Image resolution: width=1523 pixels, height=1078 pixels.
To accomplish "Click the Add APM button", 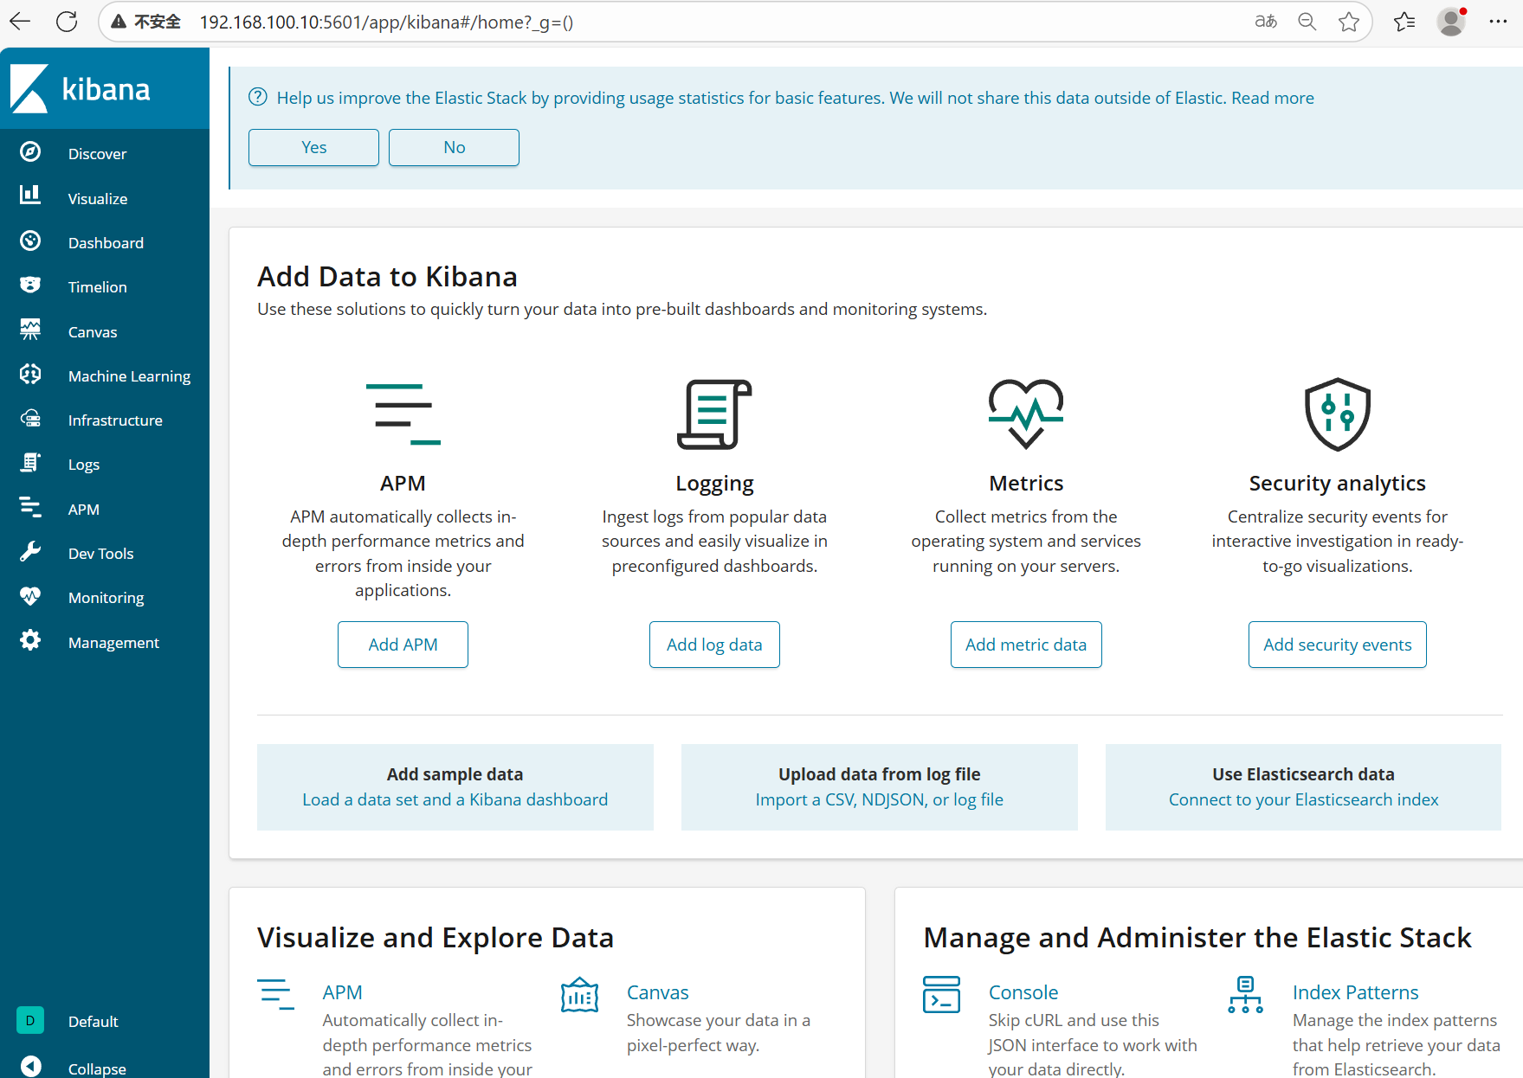I will (403, 645).
